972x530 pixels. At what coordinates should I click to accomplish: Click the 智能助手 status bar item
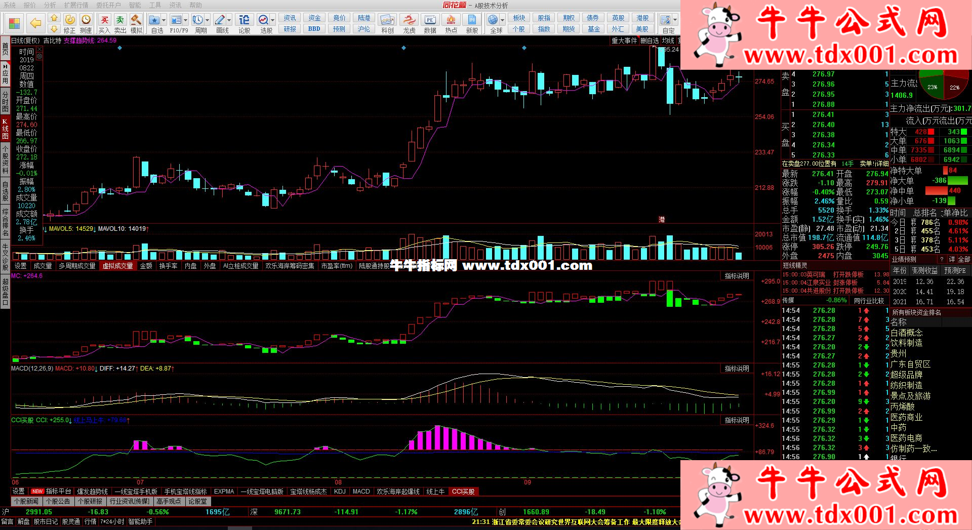pyautogui.click(x=140, y=521)
